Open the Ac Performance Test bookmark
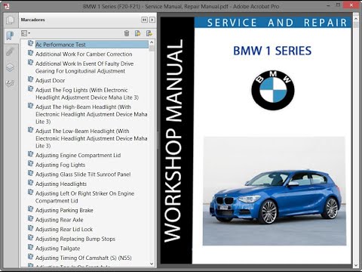The height and width of the screenshot is (272, 362). pyautogui.click(x=60, y=45)
